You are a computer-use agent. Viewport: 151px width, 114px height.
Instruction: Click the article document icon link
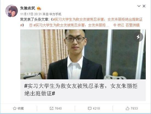(x=31, y=25)
